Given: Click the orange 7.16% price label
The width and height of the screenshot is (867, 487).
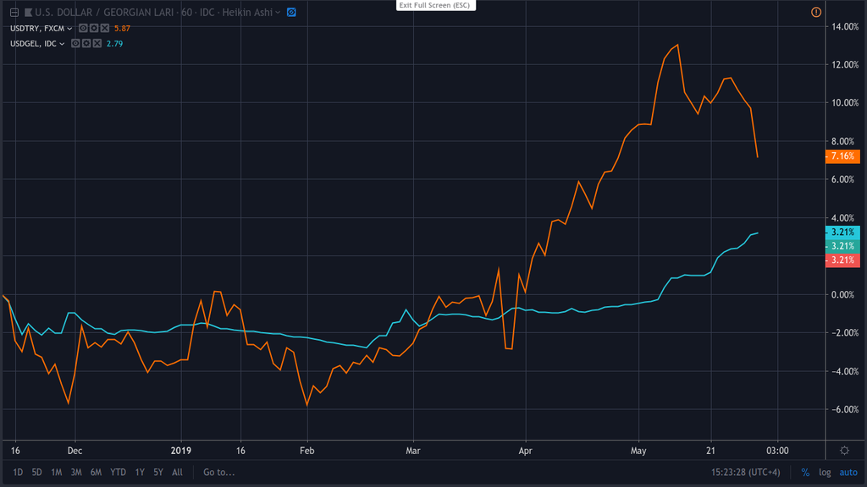Looking at the screenshot, I should coord(842,156).
